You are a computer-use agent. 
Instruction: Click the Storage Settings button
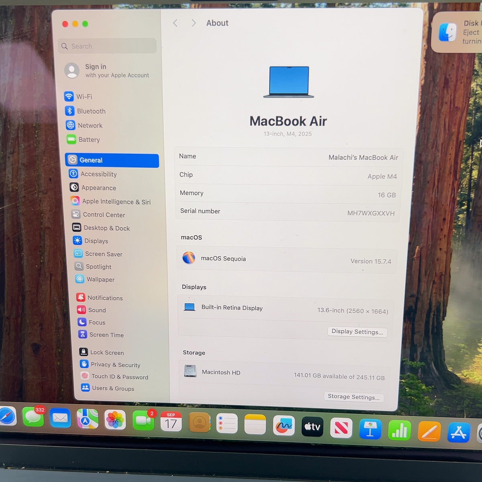(353, 397)
